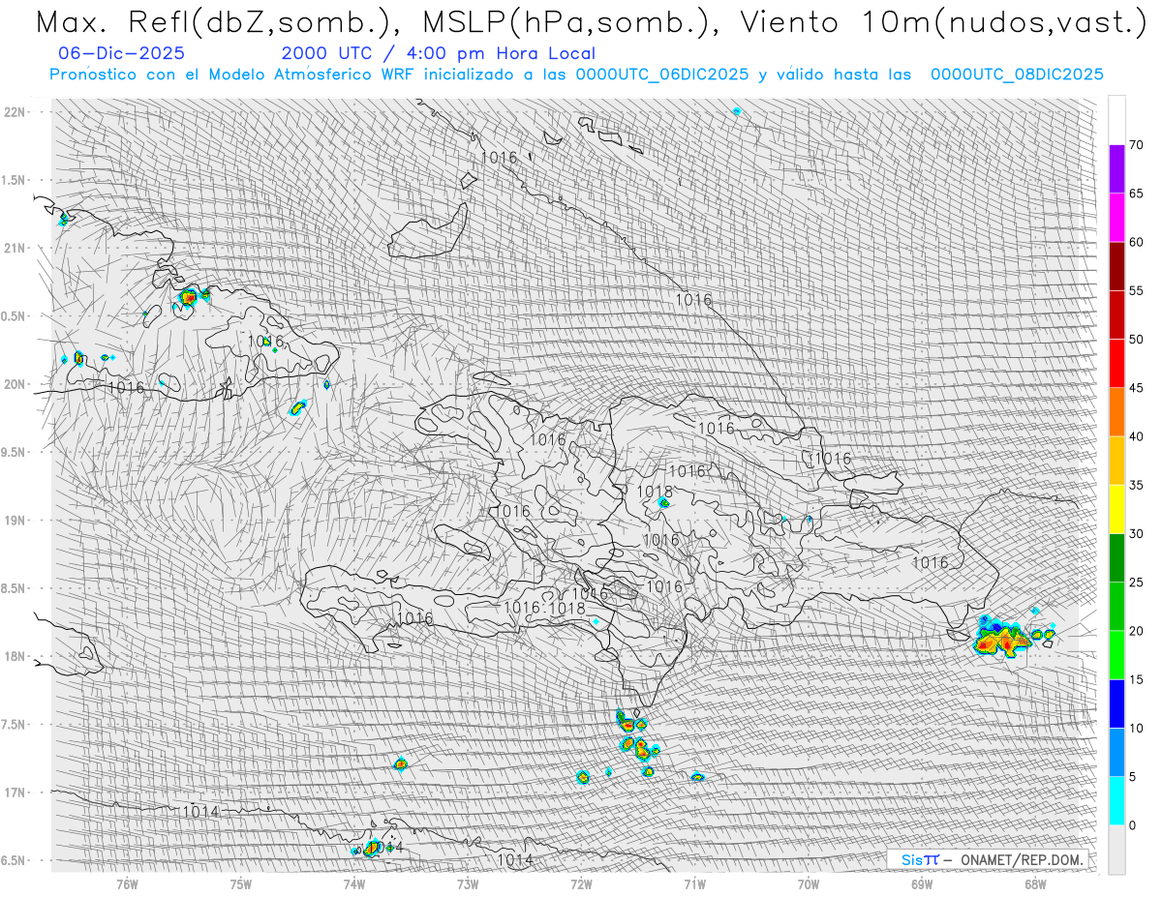Click the purple 65–70 dBZ colorbar segment

click(x=1116, y=169)
